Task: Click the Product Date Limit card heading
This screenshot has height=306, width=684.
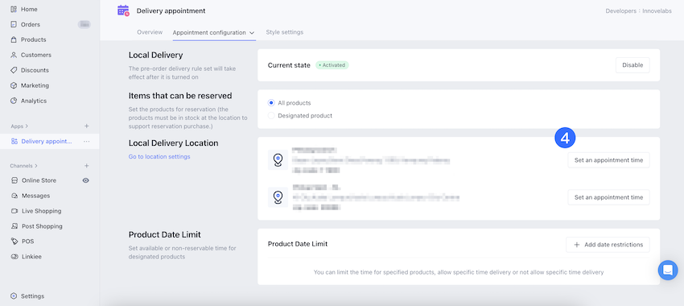Action: (298, 244)
